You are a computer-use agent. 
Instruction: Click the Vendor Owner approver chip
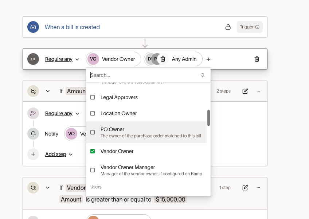[114, 59]
